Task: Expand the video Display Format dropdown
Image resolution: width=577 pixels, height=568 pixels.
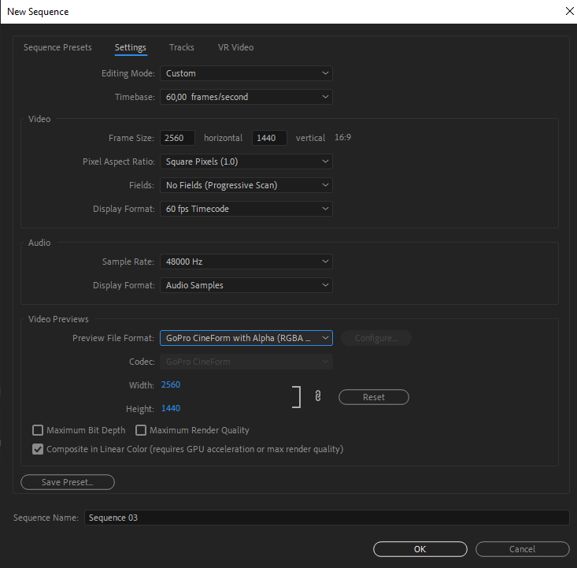Action: pos(246,209)
